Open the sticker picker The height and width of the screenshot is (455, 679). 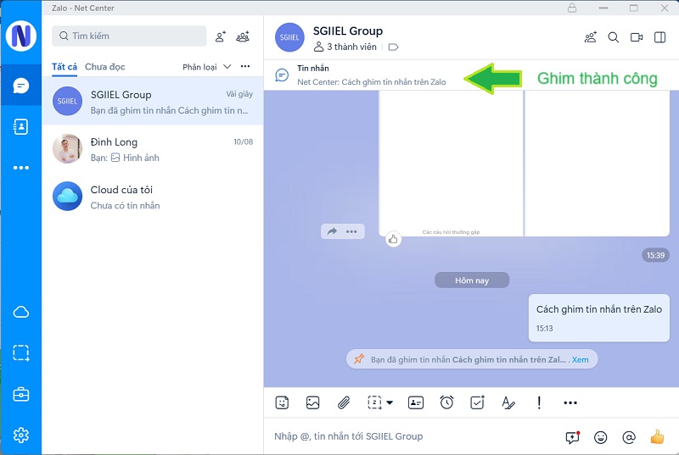tap(282, 402)
